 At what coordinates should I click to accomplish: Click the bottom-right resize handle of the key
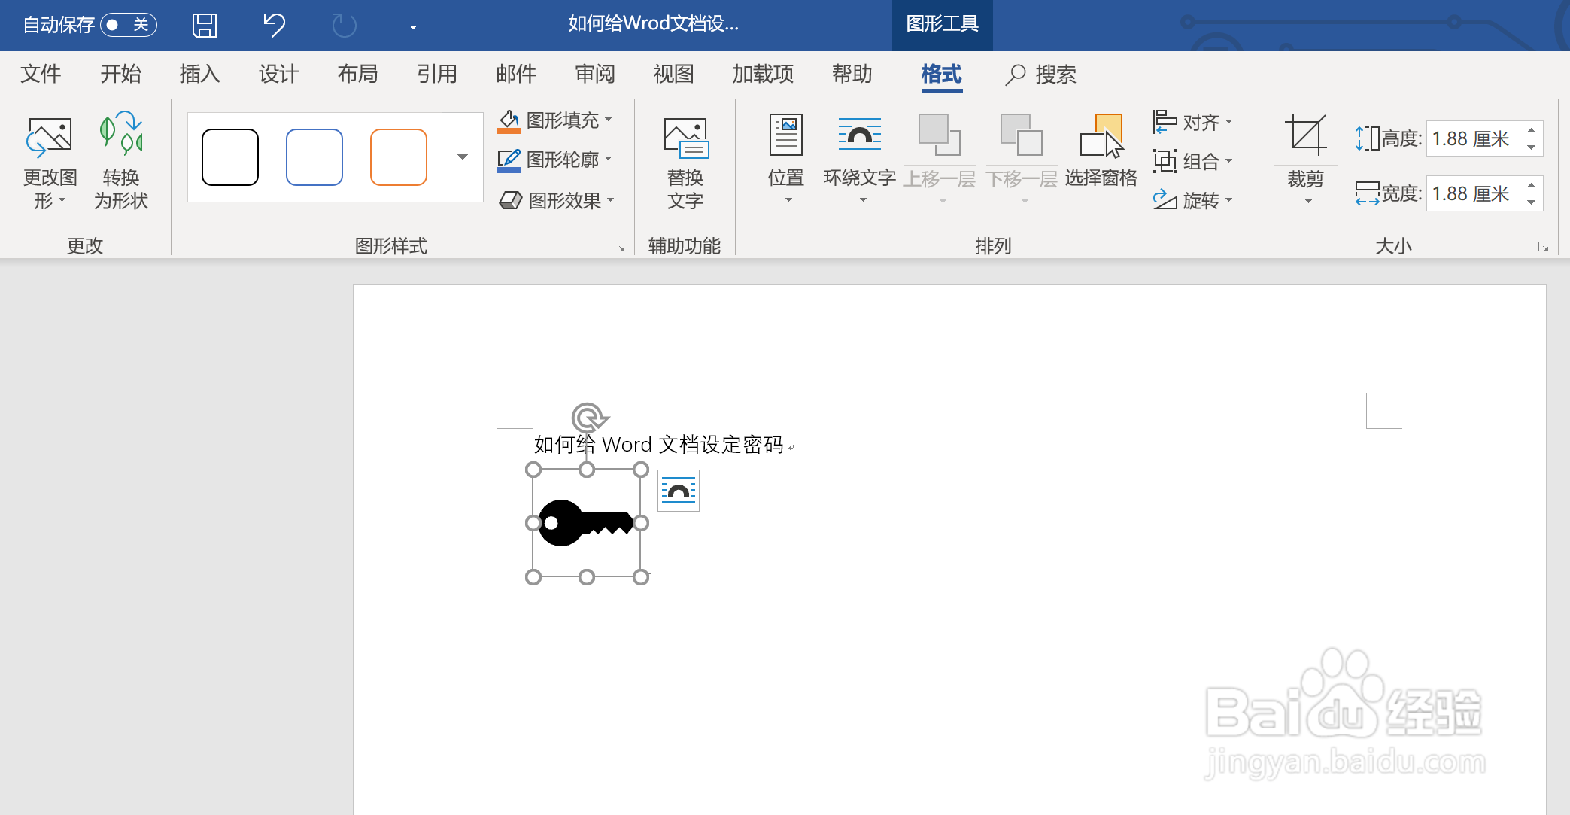641,577
